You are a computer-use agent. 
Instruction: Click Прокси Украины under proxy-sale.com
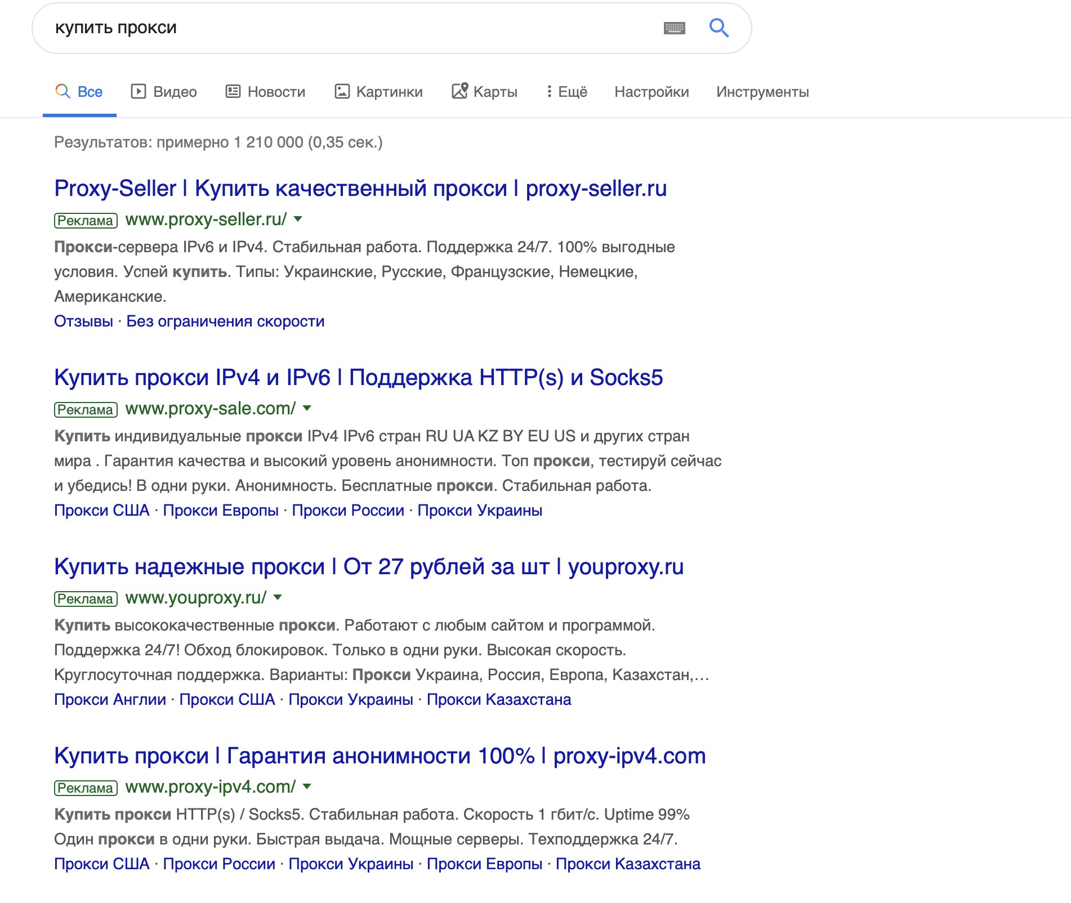click(480, 511)
